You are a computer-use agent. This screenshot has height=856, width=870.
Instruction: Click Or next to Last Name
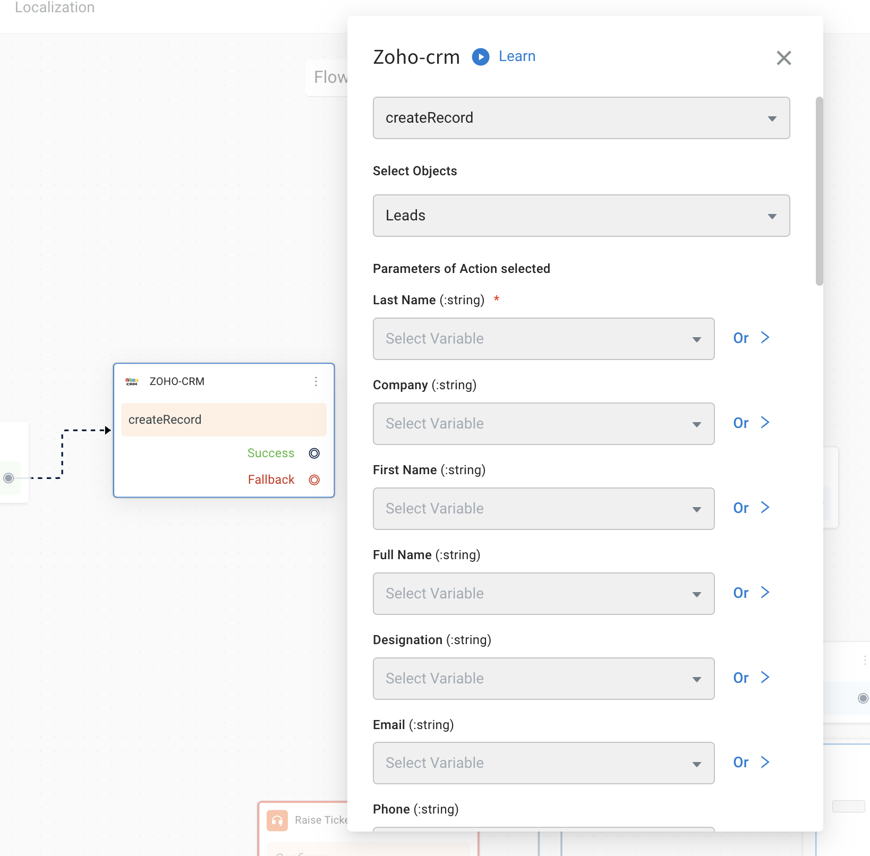pyautogui.click(x=740, y=338)
